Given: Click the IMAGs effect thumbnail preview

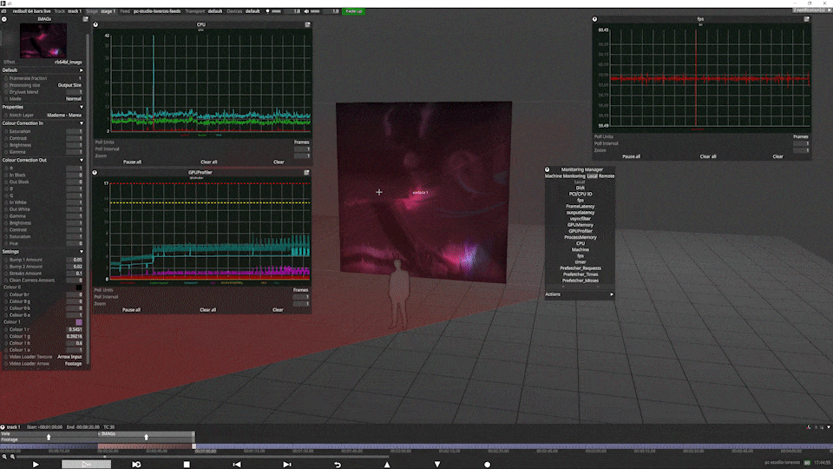Looking at the screenshot, I should (x=43, y=41).
